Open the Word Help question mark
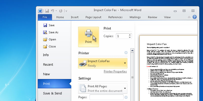The width and height of the screenshot is (203, 101). [x=194, y=17]
